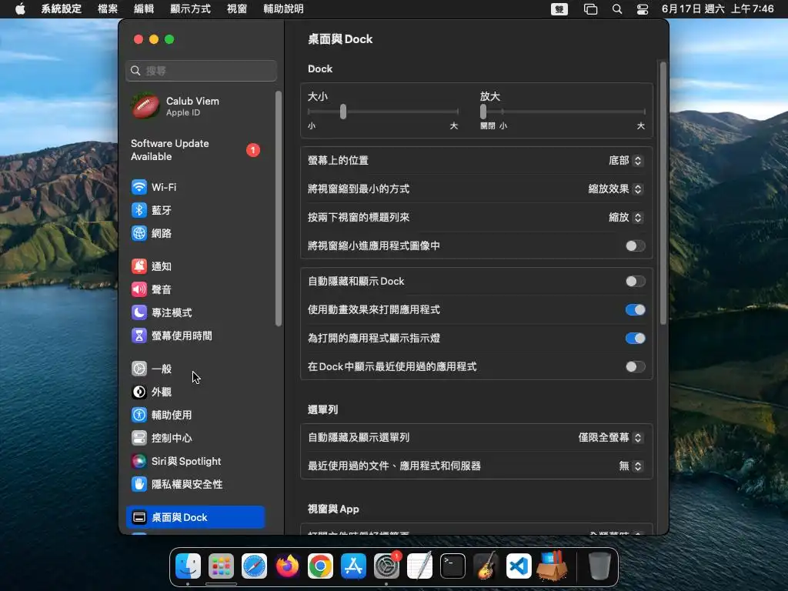The height and width of the screenshot is (591, 788).
Task: Toggle 將視窗縮小進應用程式圖像中 switch
Action: coord(635,245)
